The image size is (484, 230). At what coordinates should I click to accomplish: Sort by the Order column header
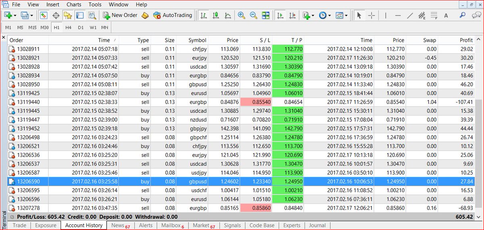tap(28, 40)
